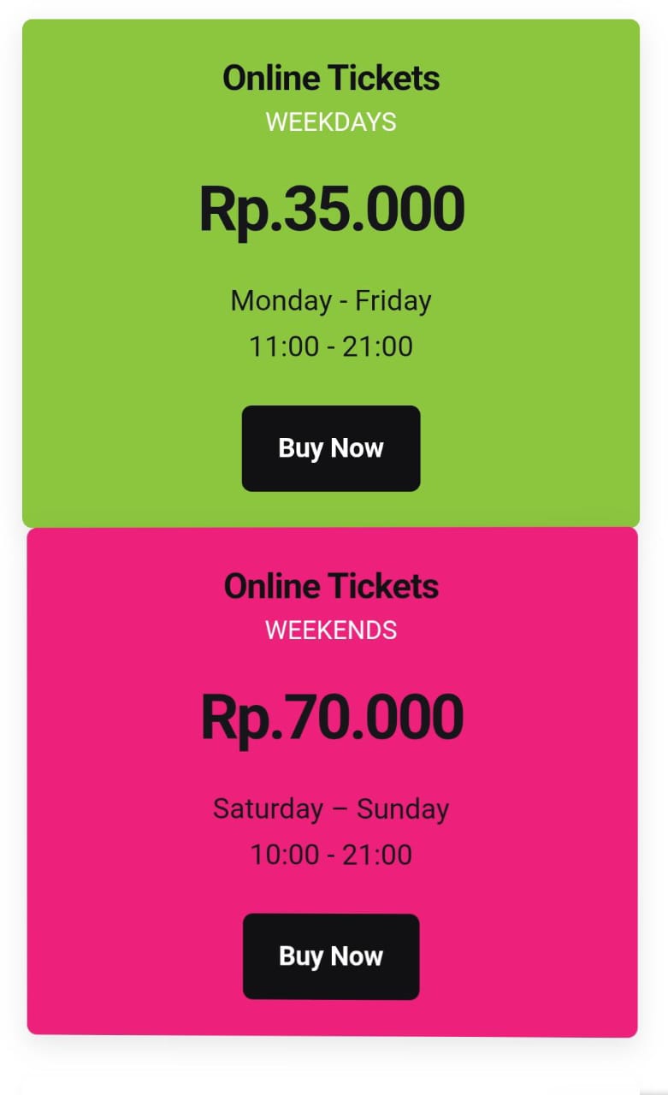
Task: Select the WEEKDAYS label
Action: (x=331, y=121)
